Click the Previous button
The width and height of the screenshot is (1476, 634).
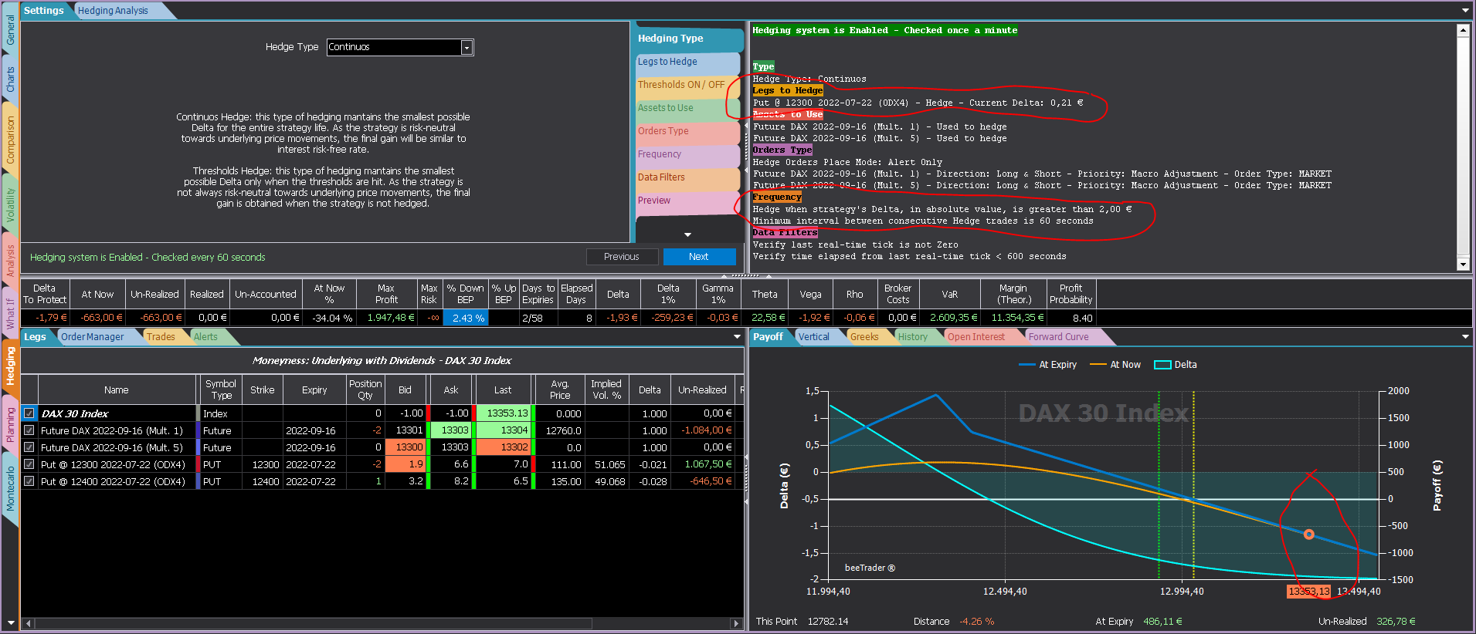[622, 257]
